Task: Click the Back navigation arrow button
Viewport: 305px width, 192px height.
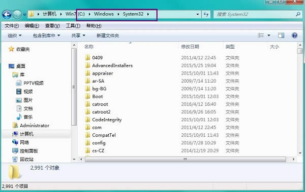Action: 7,14
